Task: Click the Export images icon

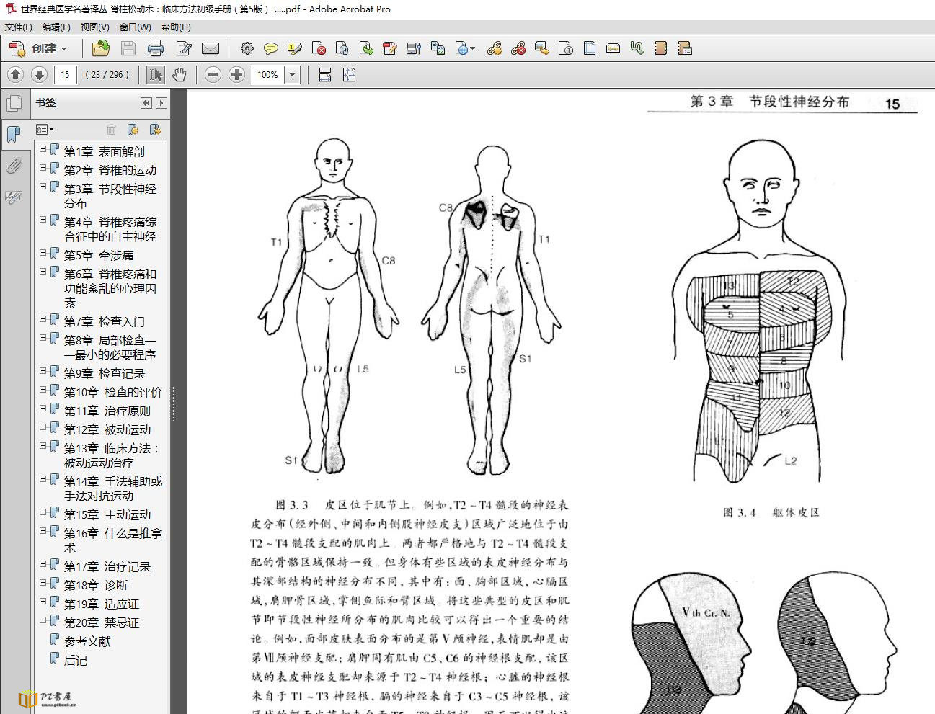Action: click(541, 49)
